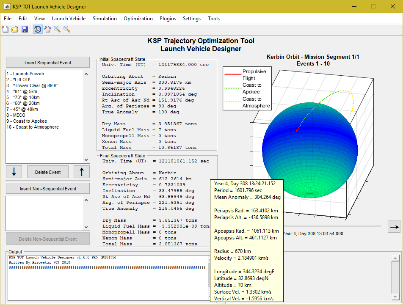Select the Zoom In magnifier tool

57,29
